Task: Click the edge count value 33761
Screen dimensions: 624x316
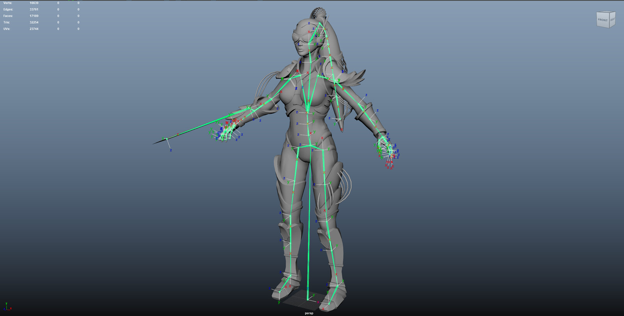Action: coord(34,9)
